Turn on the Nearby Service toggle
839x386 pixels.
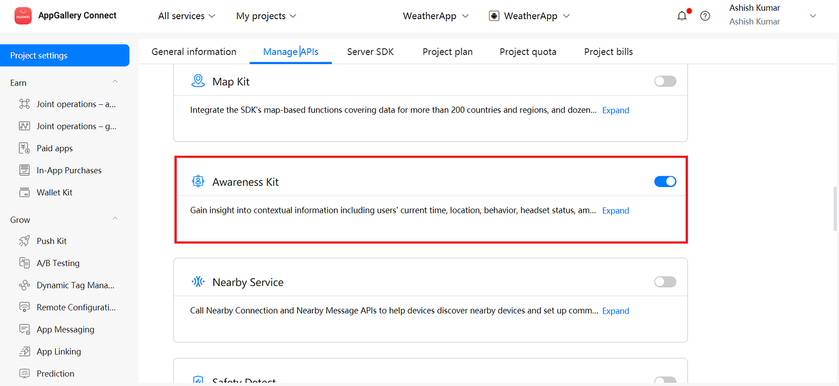(x=665, y=281)
